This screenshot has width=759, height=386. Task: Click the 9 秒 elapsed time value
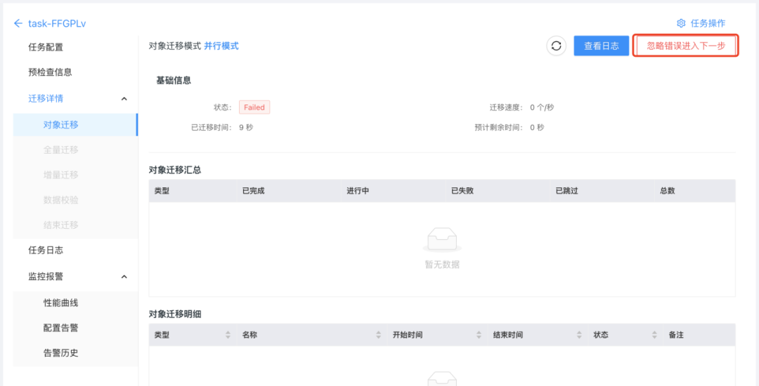point(246,128)
